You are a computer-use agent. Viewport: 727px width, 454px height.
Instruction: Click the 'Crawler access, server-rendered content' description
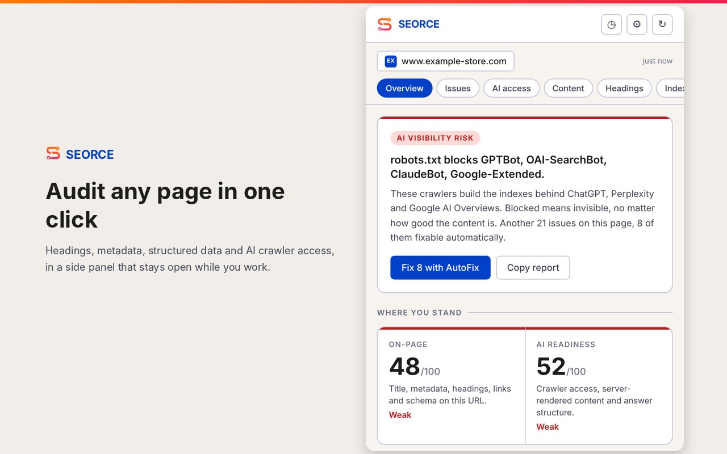594,401
